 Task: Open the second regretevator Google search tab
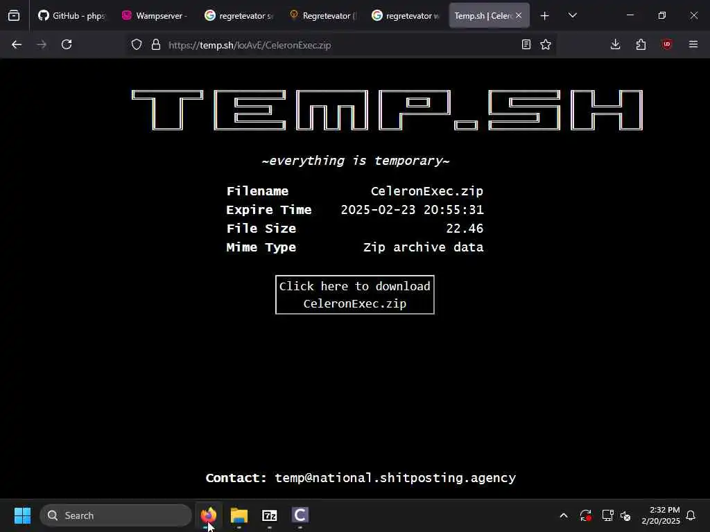[x=405, y=16]
